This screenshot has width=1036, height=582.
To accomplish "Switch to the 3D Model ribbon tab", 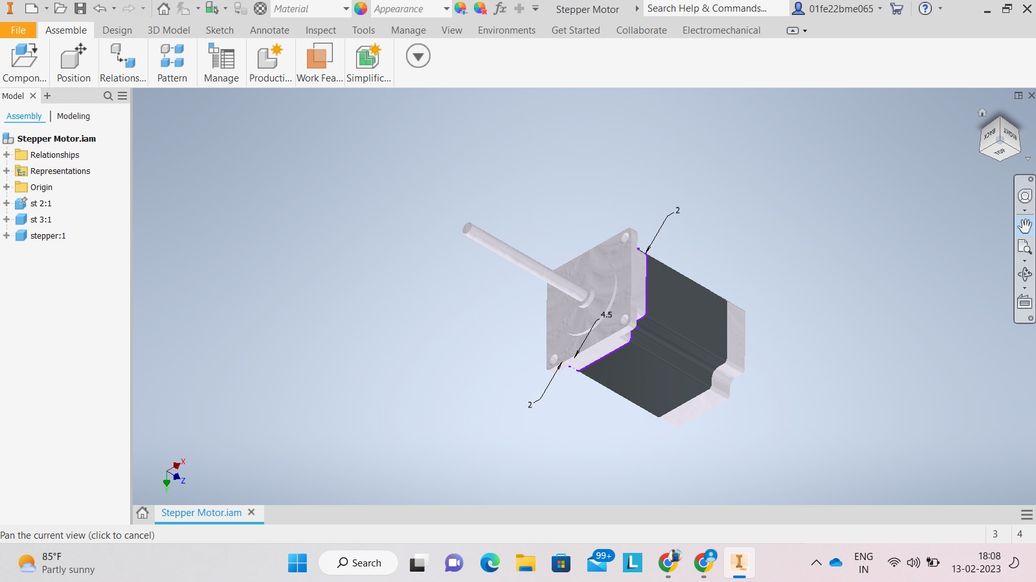I will [169, 30].
